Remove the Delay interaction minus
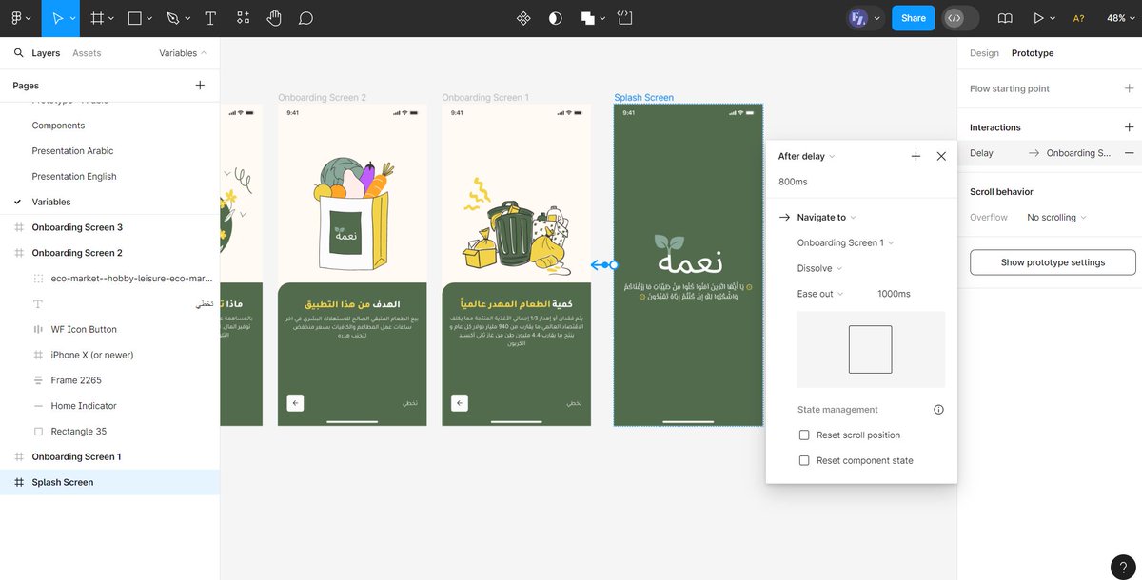 point(1129,153)
